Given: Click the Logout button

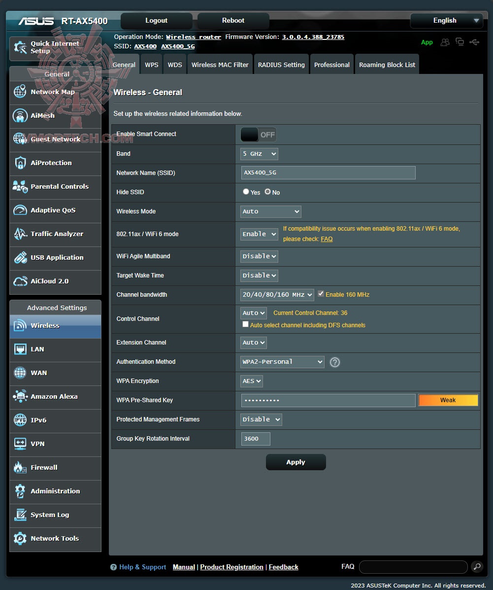Looking at the screenshot, I should point(157,21).
